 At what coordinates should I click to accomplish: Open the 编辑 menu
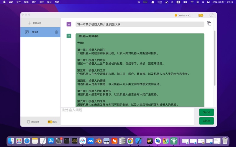point(26,2)
